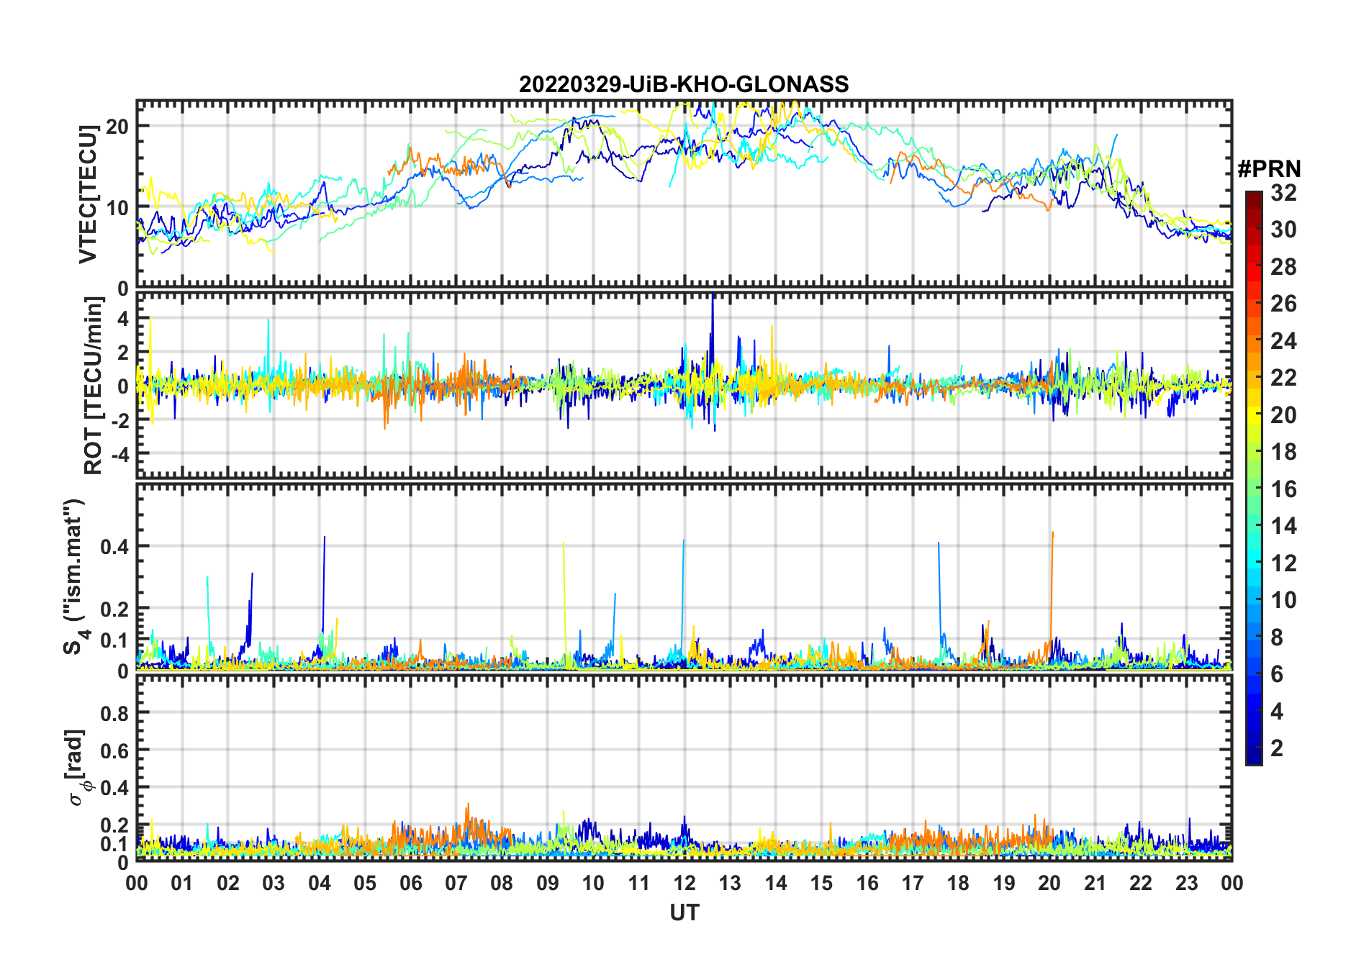Click colorbar tick label 20
The image size is (1369, 957).
point(1283,414)
